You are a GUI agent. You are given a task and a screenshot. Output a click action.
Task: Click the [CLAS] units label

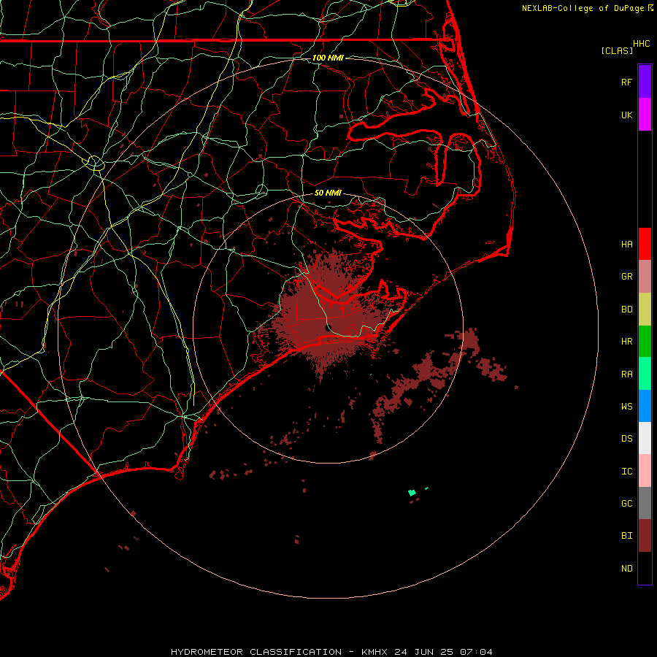click(x=617, y=51)
